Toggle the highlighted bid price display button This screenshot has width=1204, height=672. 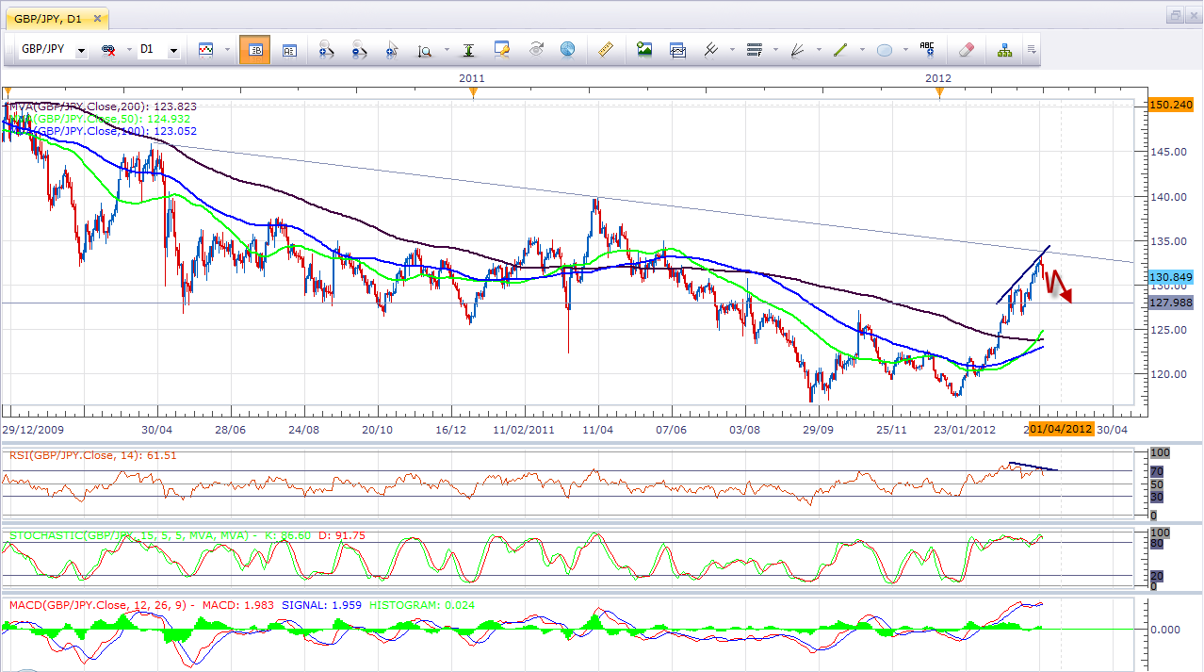point(254,50)
